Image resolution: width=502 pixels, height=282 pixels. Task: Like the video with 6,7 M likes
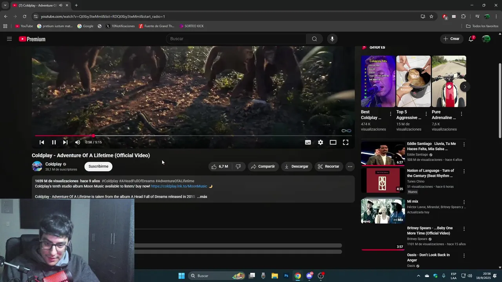coord(220,166)
